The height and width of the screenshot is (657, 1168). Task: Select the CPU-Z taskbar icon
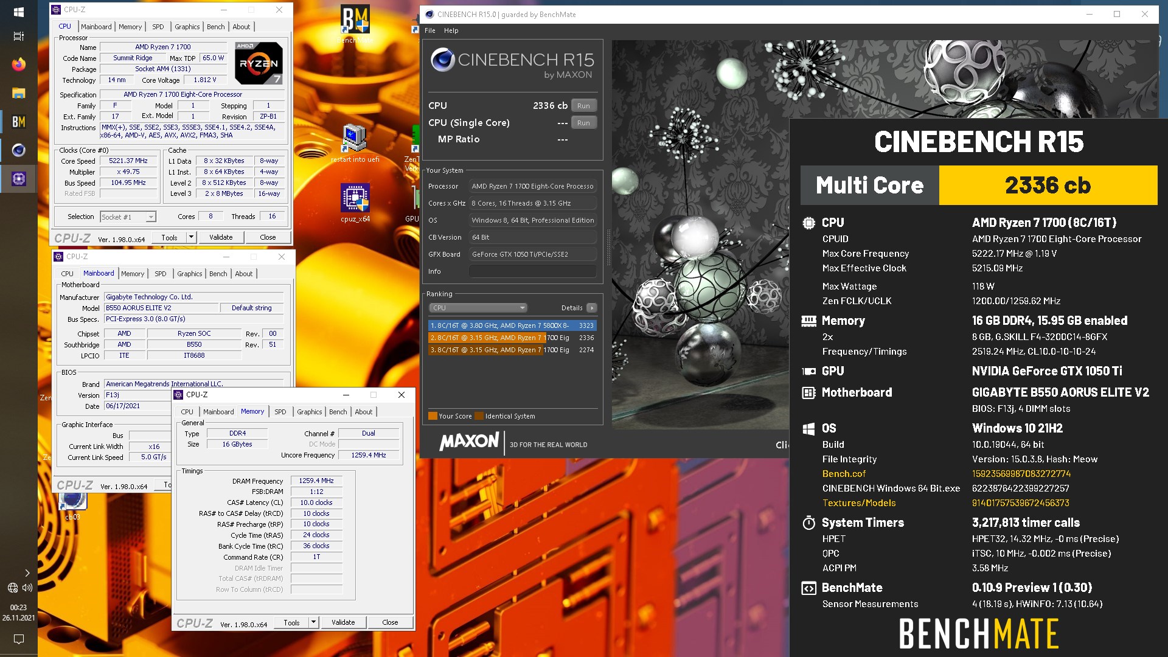18,179
